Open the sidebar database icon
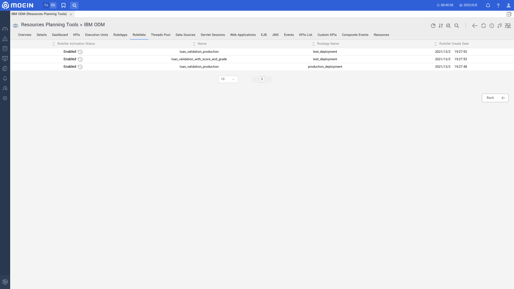The height and width of the screenshot is (289, 514). [x=5, y=49]
